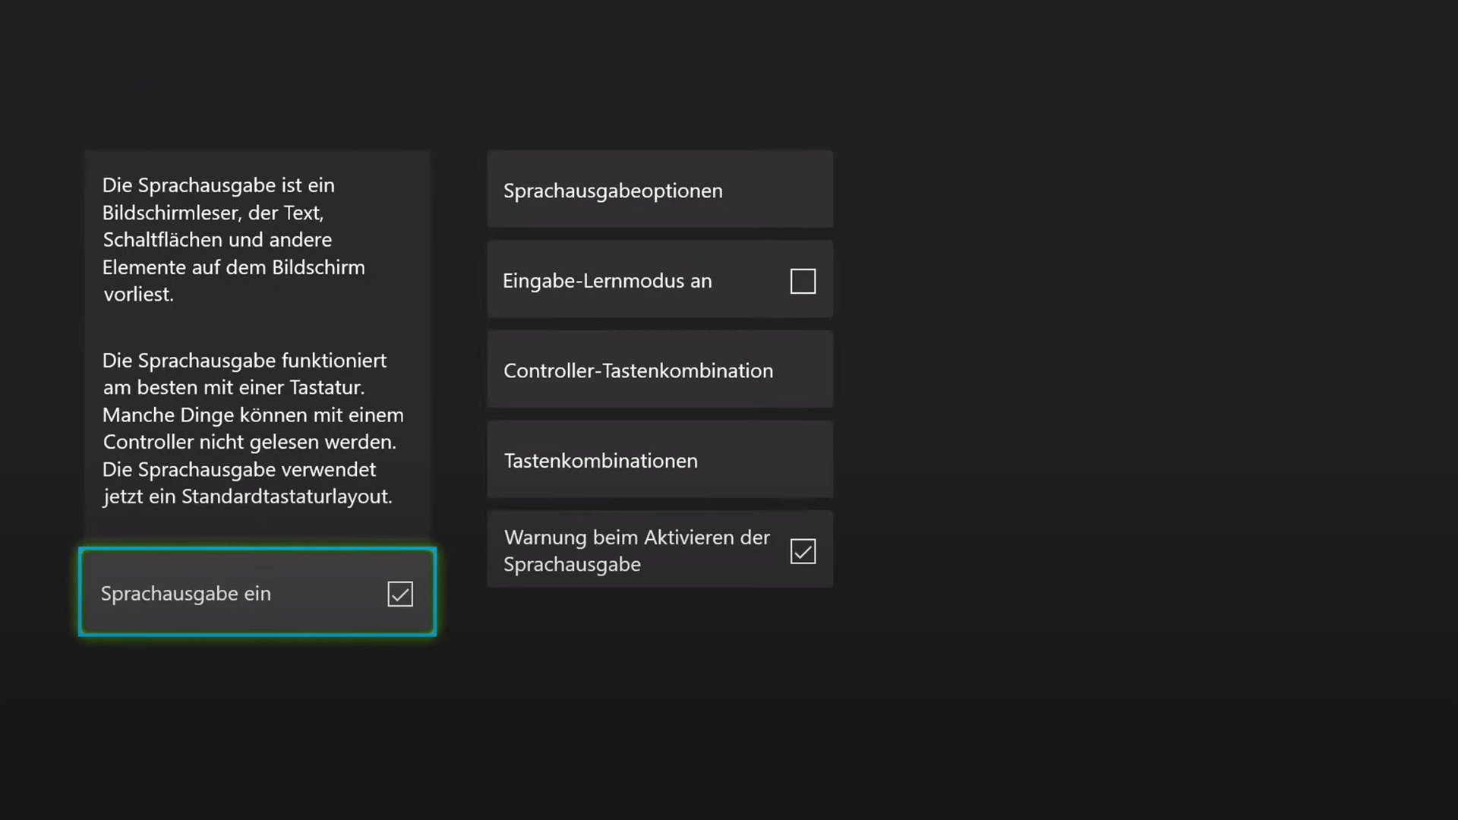Screen dimensions: 1458x820
Task: Click the Warnung beim Aktivieren label text
Action: [x=636, y=538]
